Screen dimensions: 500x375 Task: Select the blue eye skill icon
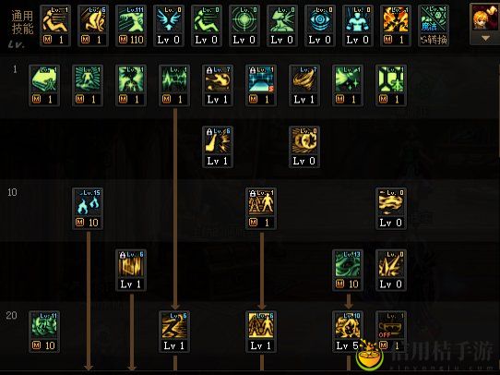click(x=320, y=26)
